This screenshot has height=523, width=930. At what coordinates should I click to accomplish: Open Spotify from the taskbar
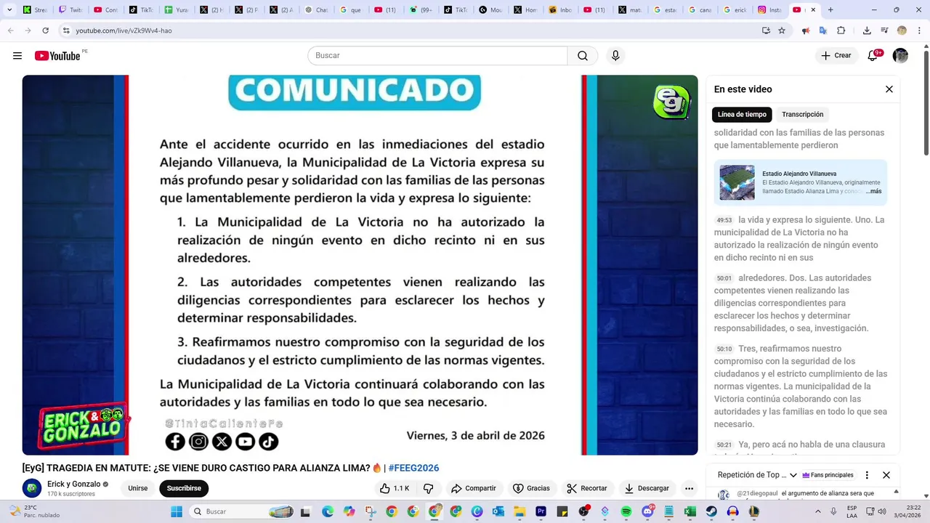pos(626,511)
